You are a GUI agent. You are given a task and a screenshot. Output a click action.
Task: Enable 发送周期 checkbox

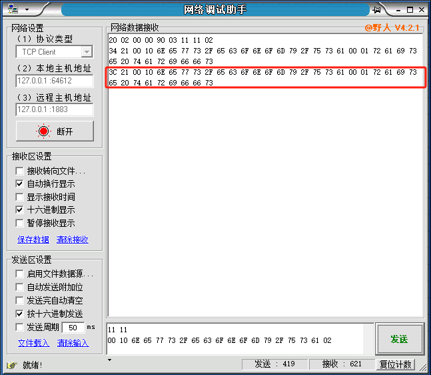pos(19,327)
